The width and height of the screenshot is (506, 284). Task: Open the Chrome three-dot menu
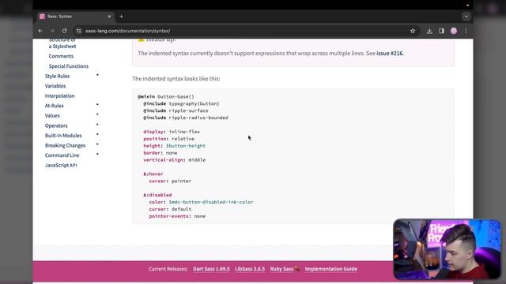pyautogui.click(x=466, y=31)
